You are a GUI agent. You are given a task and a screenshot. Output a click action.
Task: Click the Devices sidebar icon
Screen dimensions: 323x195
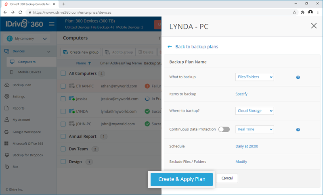[x=7, y=51]
